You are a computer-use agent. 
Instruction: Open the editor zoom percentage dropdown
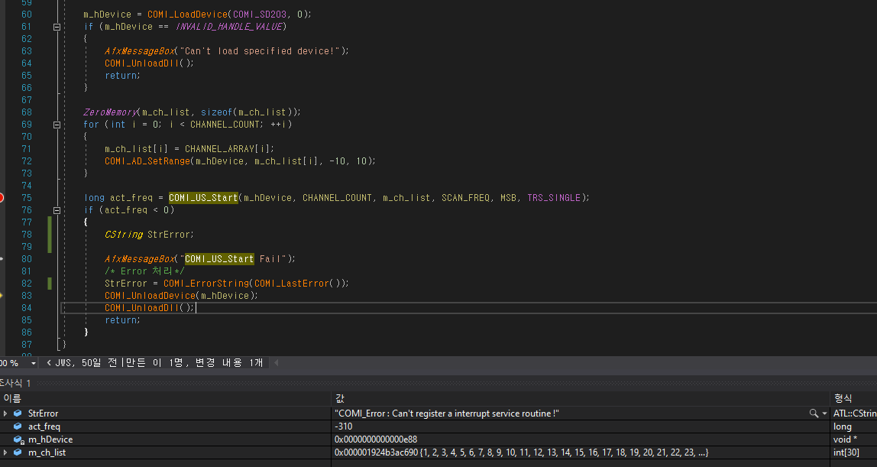tap(34, 363)
